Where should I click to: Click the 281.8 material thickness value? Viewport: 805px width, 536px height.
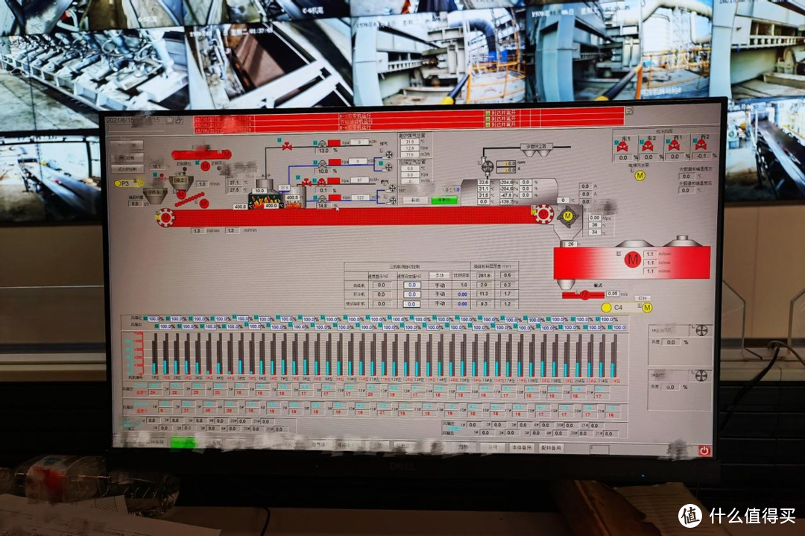coord(484,276)
